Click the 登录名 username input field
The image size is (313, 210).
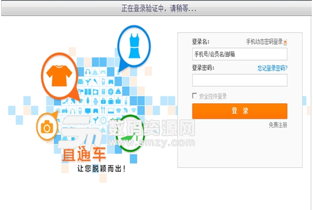(x=240, y=54)
